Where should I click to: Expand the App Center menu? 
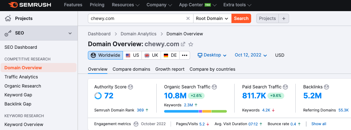198,5
